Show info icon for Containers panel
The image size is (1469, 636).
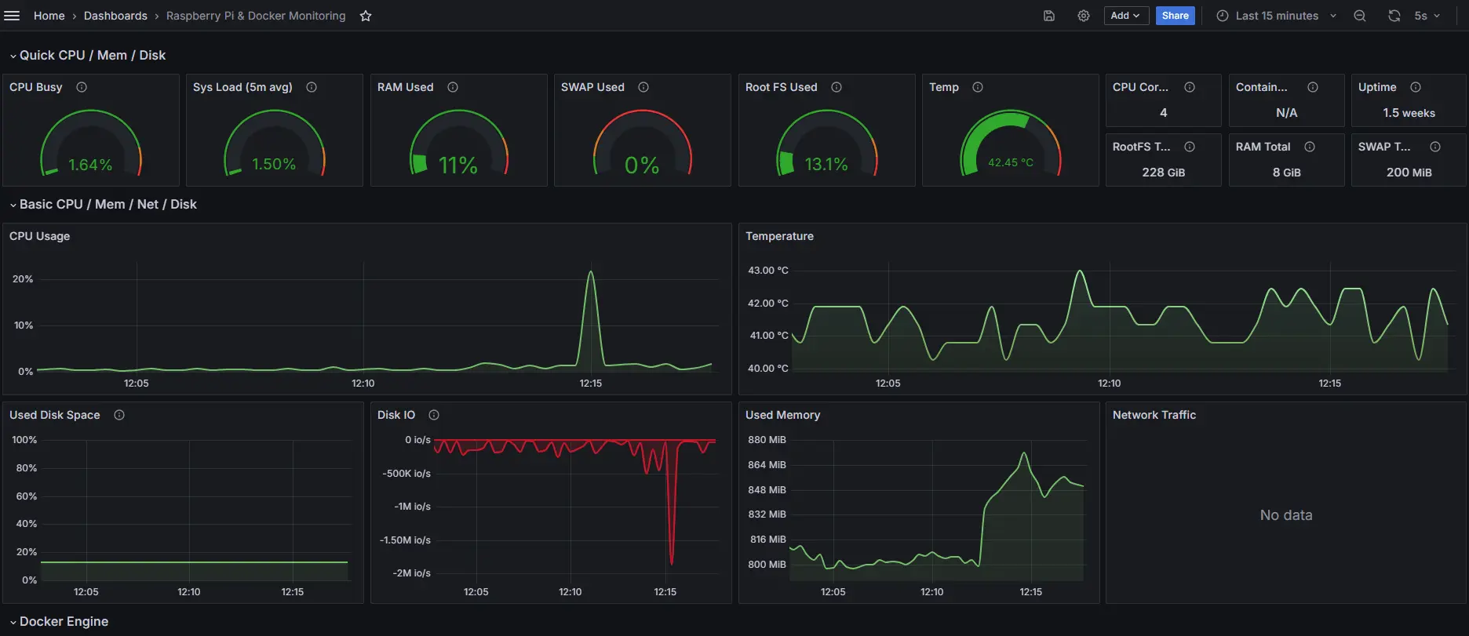[x=1313, y=87]
